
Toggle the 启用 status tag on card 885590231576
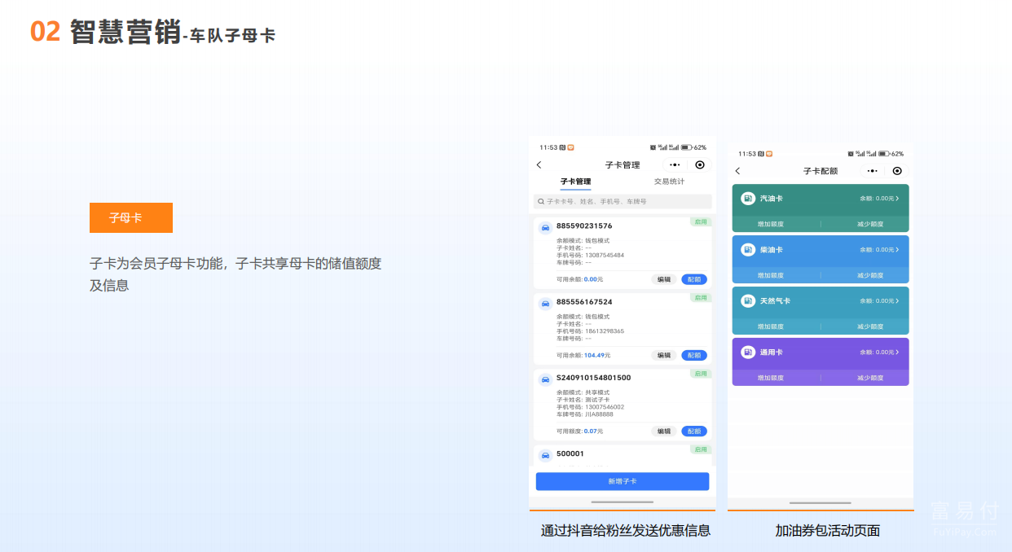coord(701,221)
